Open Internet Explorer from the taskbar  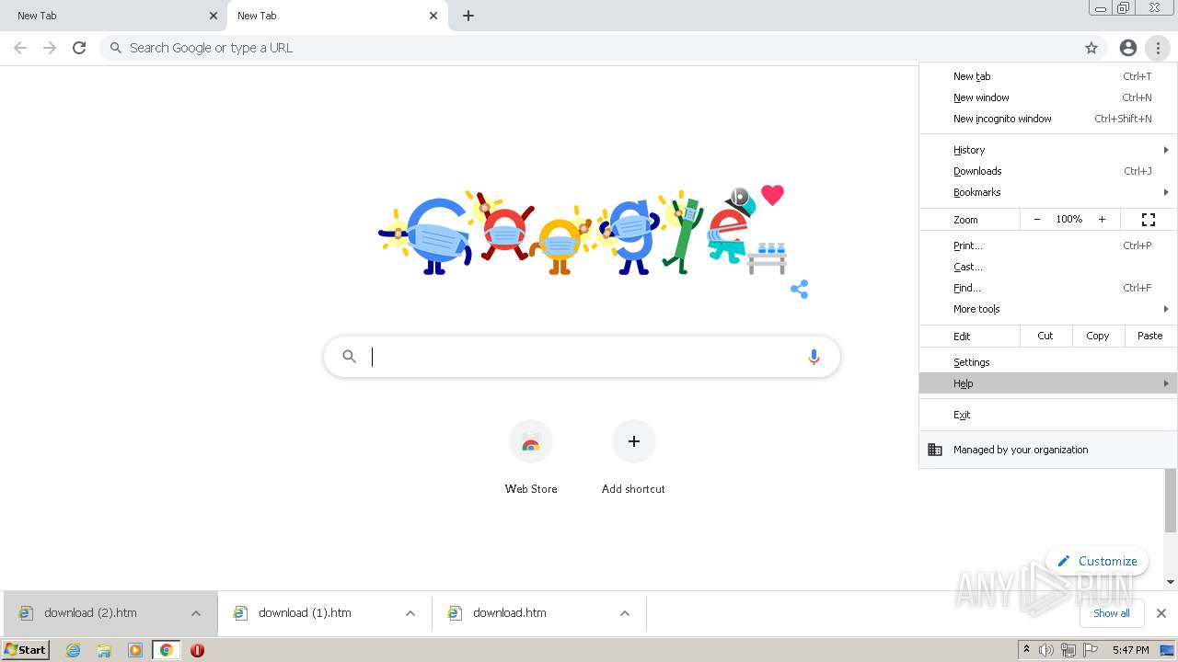click(74, 650)
